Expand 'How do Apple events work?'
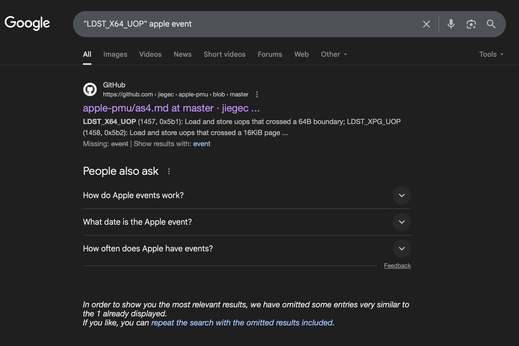The height and width of the screenshot is (346, 519). [247, 195]
